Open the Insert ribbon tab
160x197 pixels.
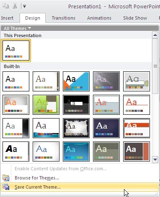pyautogui.click(x=7, y=18)
